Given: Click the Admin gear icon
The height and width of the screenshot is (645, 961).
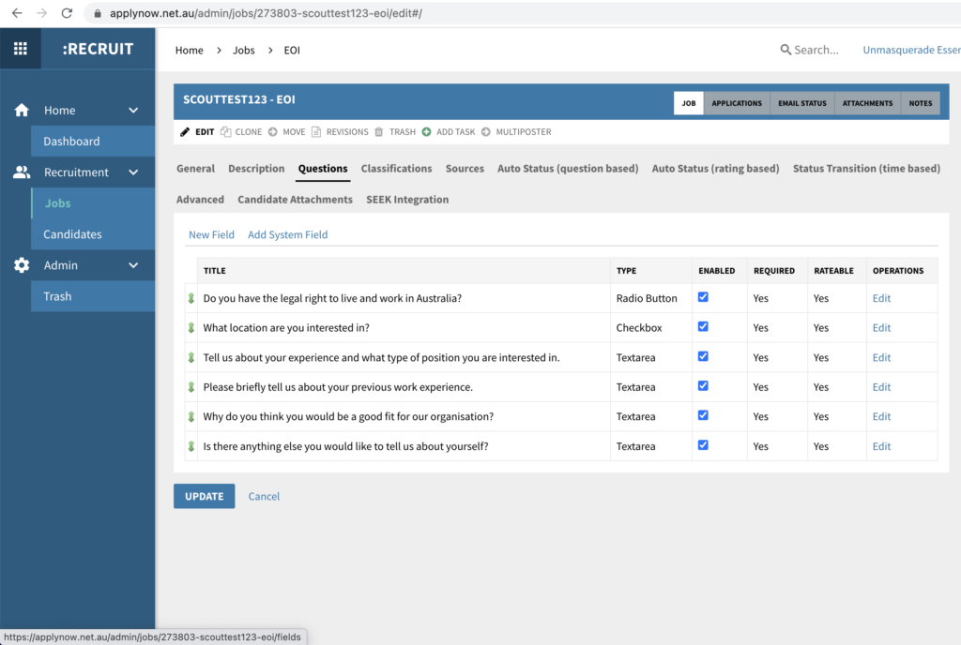Looking at the screenshot, I should tap(22, 265).
